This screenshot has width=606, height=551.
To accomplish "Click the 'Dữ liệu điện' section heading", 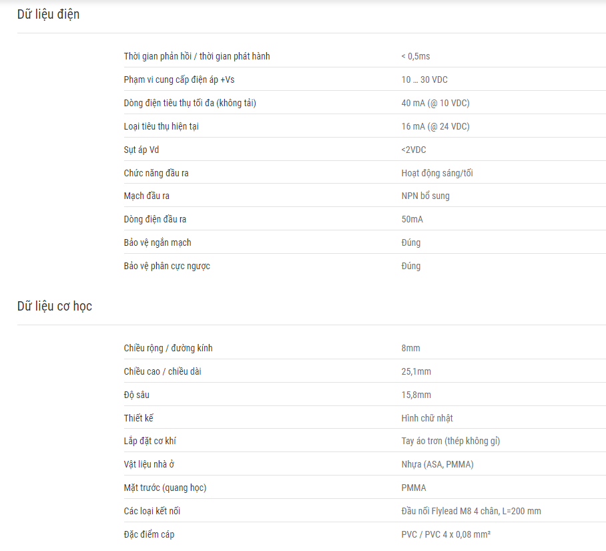I will click(48, 14).
